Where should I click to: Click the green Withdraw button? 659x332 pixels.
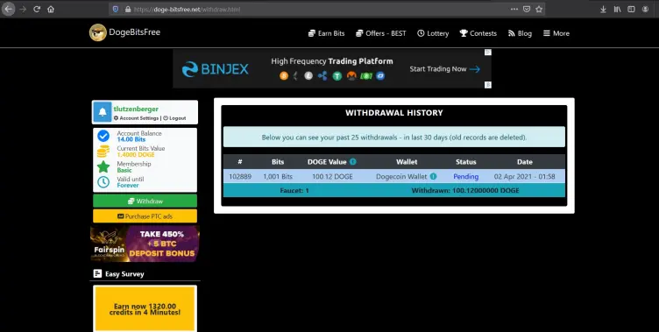coord(145,201)
